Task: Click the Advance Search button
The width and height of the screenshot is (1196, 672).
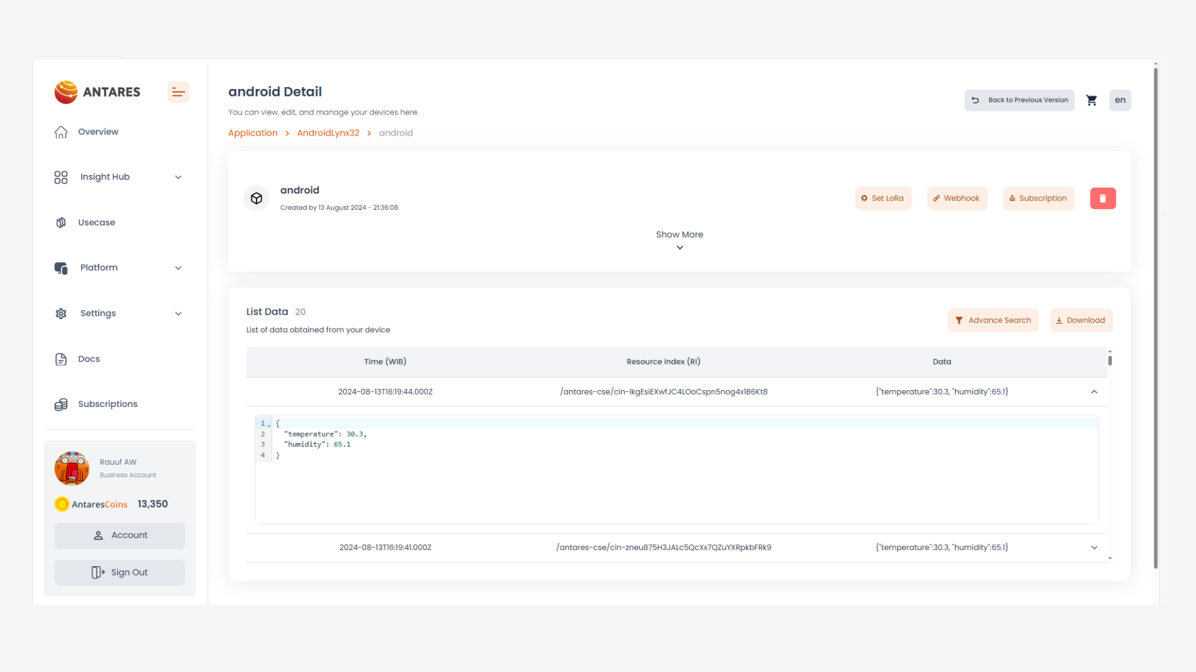Action: (x=993, y=320)
